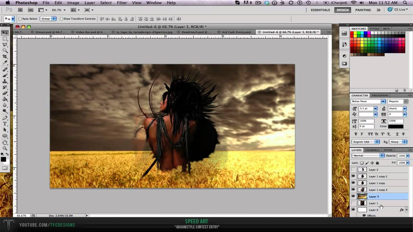This screenshot has height=232, width=413.
Task: Toggle Lock transparent pixels
Action: tap(362, 163)
